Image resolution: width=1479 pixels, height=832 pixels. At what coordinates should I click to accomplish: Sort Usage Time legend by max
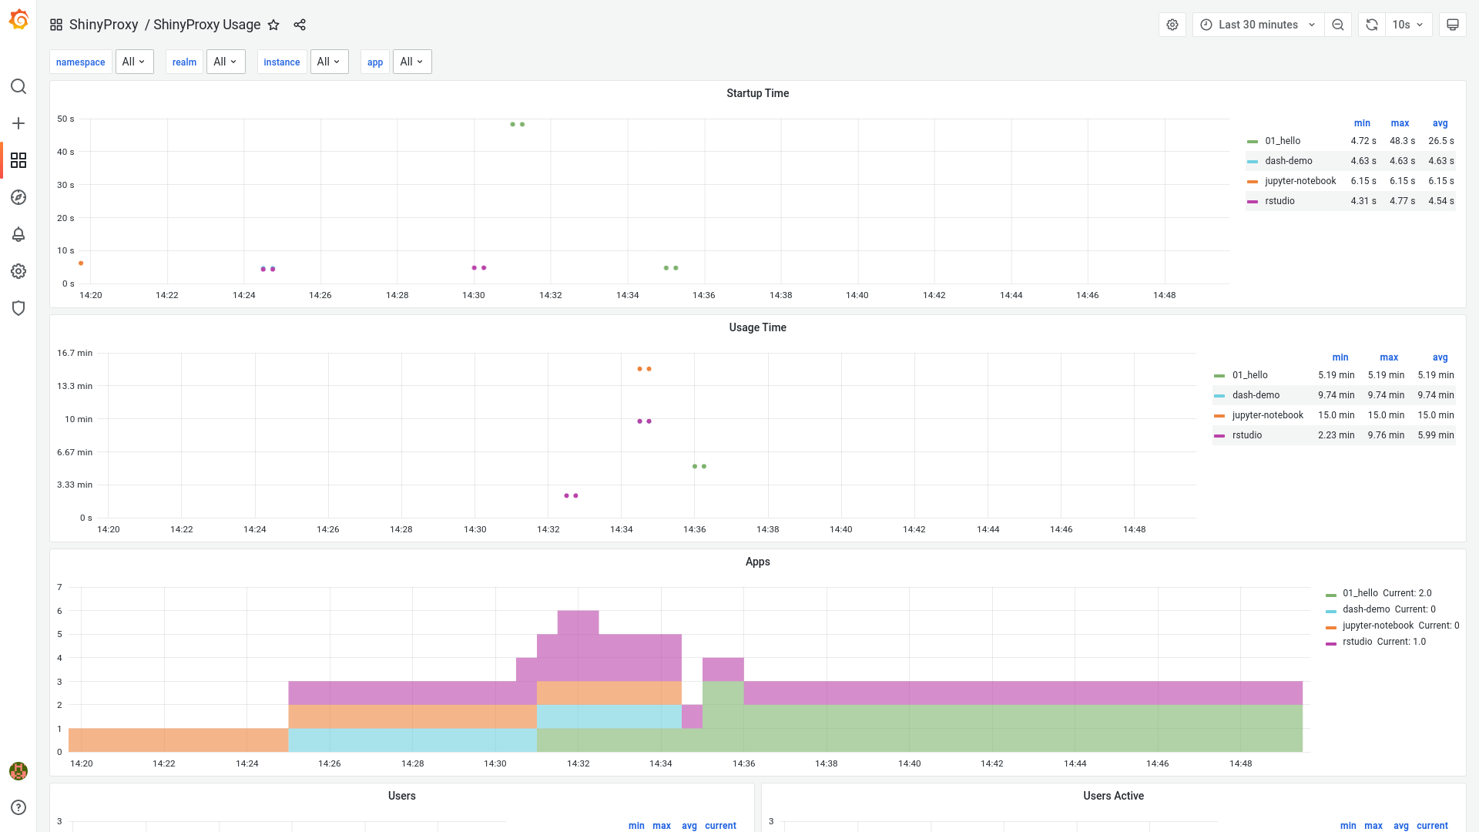coord(1389,357)
